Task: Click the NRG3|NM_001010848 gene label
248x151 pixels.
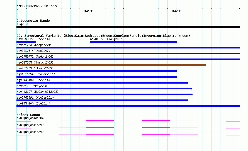Action: click(x=31, y=118)
